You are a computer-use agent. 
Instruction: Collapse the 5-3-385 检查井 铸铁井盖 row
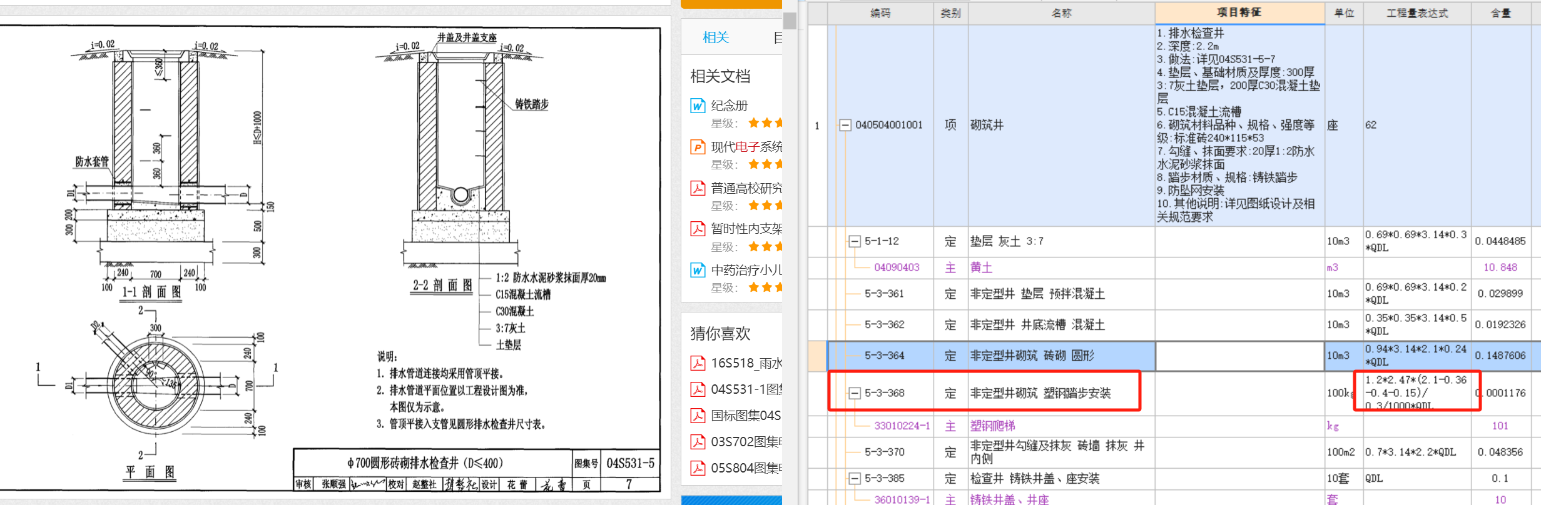(854, 479)
